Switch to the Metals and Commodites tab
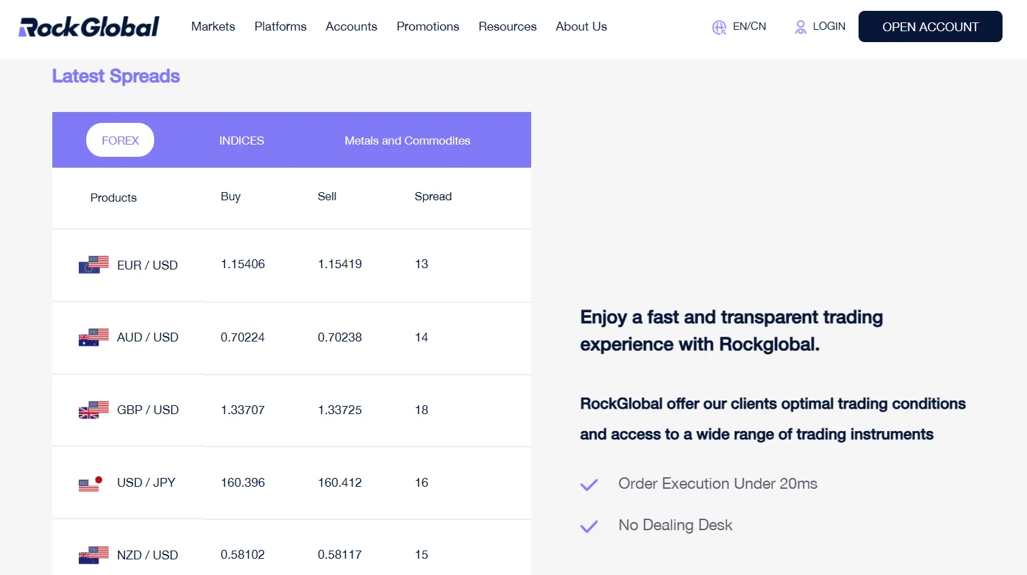The height and width of the screenshot is (575, 1027). coord(408,141)
